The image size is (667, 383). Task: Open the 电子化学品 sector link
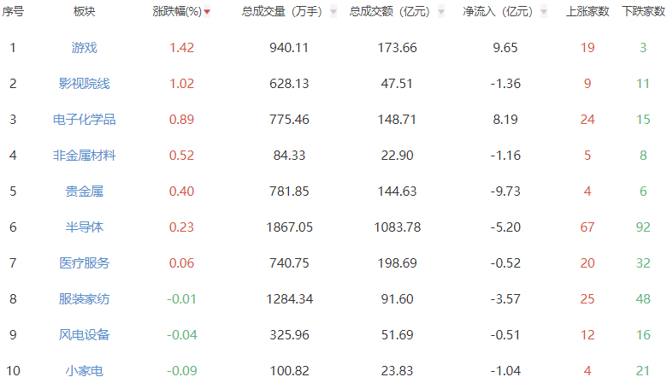84,120
